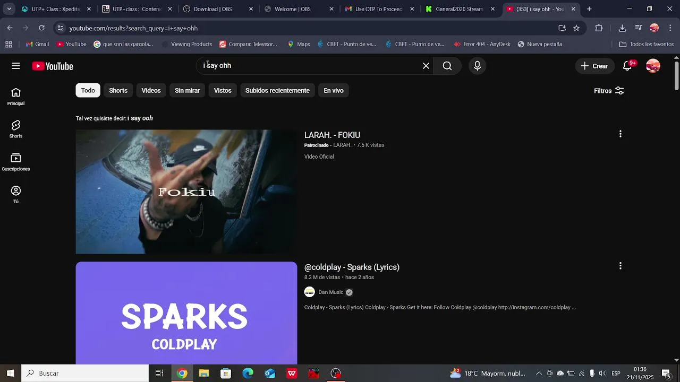Image resolution: width=680 pixels, height=382 pixels.
Task: Clear the search box with X
Action: tap(426, 66)
